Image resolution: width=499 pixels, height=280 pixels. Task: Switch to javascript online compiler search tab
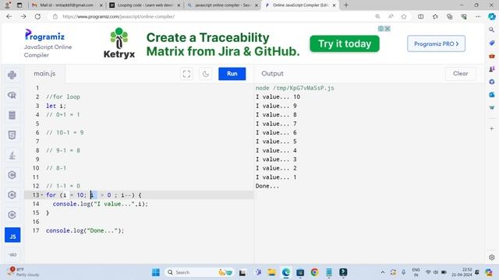tap(223, 5)
